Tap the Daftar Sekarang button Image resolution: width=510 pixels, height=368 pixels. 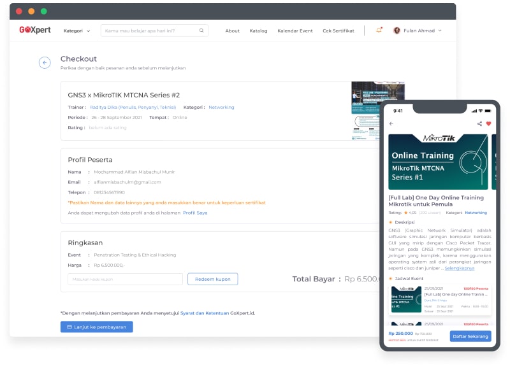pyautogui.click(x=470, y=336)
